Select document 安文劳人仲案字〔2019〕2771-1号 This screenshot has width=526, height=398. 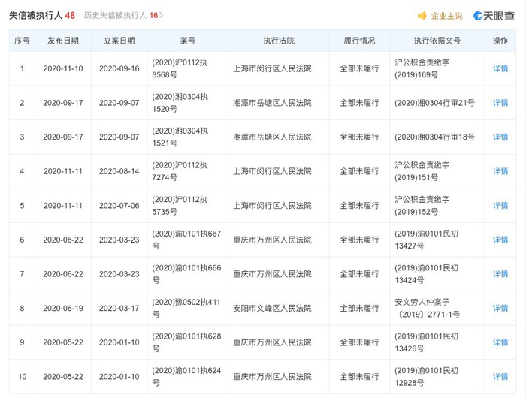coord(427,308)
